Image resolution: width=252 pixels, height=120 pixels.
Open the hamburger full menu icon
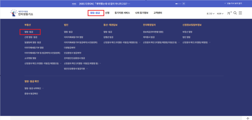240,13
